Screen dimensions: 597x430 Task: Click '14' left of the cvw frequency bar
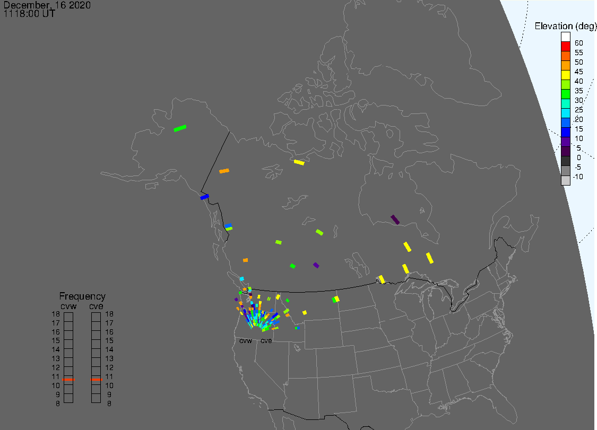point(56,349)
